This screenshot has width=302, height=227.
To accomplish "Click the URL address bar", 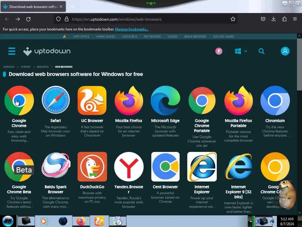I will coord(145,19).
